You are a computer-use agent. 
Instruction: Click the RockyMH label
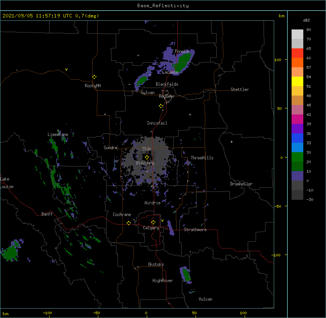(x=93, y=86)
